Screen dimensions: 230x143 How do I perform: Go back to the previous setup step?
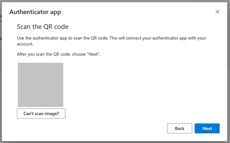point(179,129)
